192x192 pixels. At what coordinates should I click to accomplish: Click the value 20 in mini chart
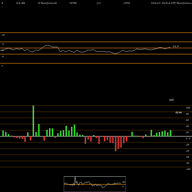[124, 182]
